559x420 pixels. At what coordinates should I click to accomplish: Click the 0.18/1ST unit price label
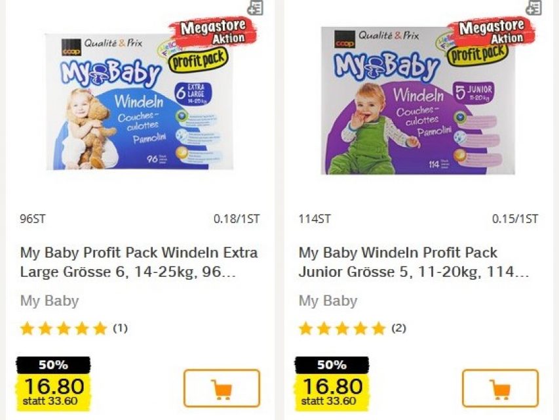pyautogui.click(x=237, y=219)
